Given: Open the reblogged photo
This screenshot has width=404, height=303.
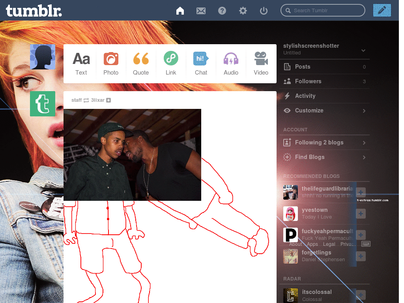Looking at the screenshot, I should tap(132, 155).
